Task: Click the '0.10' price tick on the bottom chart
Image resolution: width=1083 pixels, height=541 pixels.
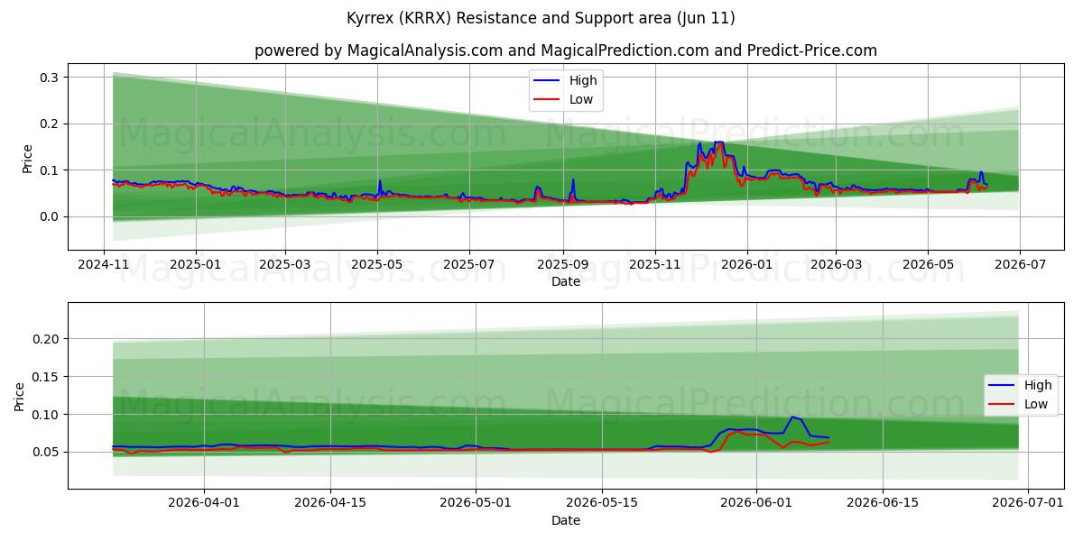Action: coord(47,415)
